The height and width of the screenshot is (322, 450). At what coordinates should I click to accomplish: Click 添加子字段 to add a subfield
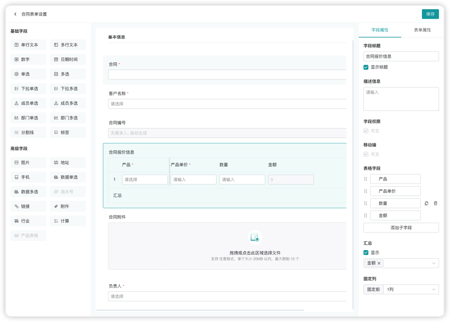pos(401,227)
